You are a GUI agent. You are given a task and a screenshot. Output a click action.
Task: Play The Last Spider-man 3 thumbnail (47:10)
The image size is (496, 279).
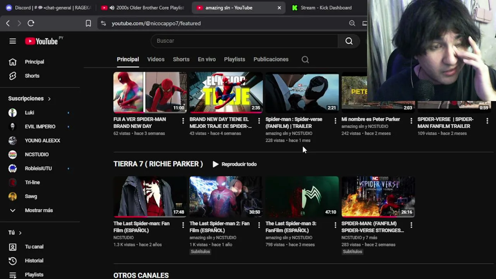click(x=302, y=196)
